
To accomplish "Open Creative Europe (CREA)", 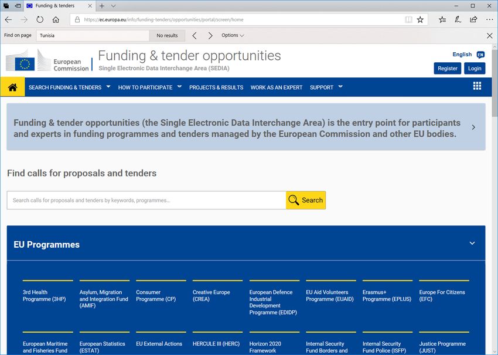I will (211, 296).
